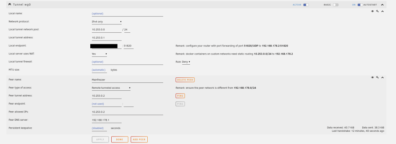The width and height of the screenshot is (396, 144).
Task: Click PING next to Peer tunnel address
Action: point(180,96)
